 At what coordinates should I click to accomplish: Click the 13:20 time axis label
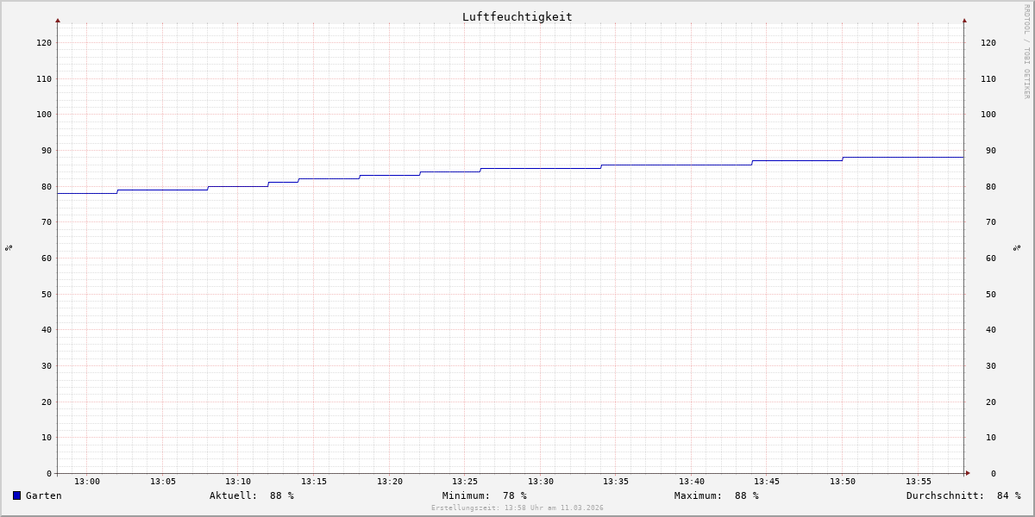point(390,482)
